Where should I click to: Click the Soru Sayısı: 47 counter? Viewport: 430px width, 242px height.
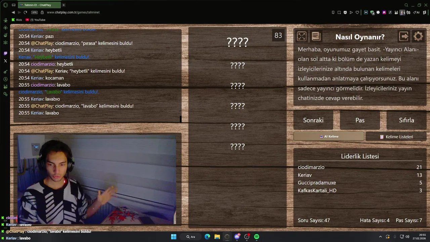(314, 220)
